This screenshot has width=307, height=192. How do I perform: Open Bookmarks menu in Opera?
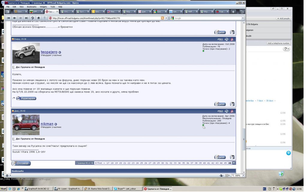[x=31, y=7]
